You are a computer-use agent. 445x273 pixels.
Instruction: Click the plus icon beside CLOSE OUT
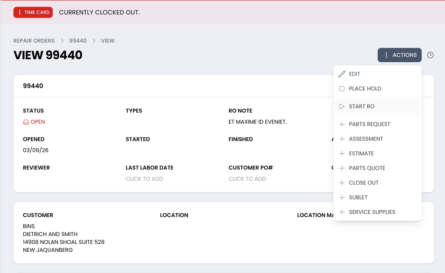[342, 183]
